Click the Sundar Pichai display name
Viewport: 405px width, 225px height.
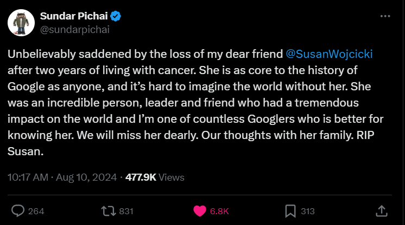(x=74, y=16)
